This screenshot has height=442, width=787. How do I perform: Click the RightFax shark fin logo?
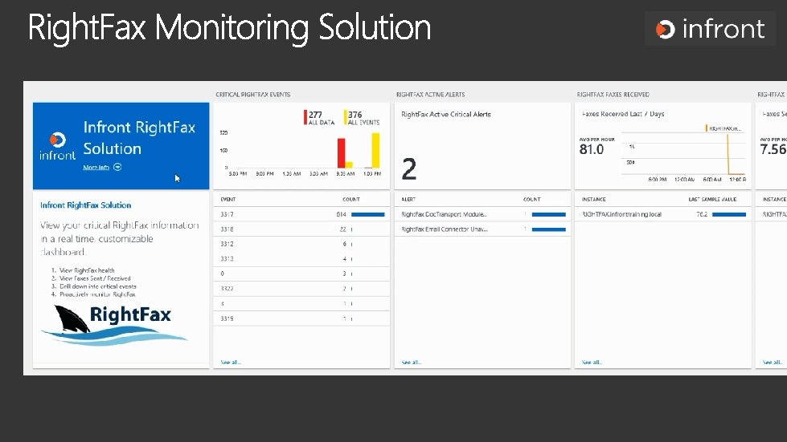pyautogui.click(x=114, y=326)
